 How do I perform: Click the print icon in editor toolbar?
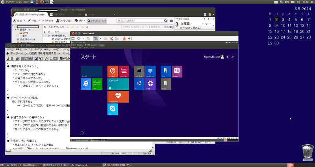(x=17, y=59)
